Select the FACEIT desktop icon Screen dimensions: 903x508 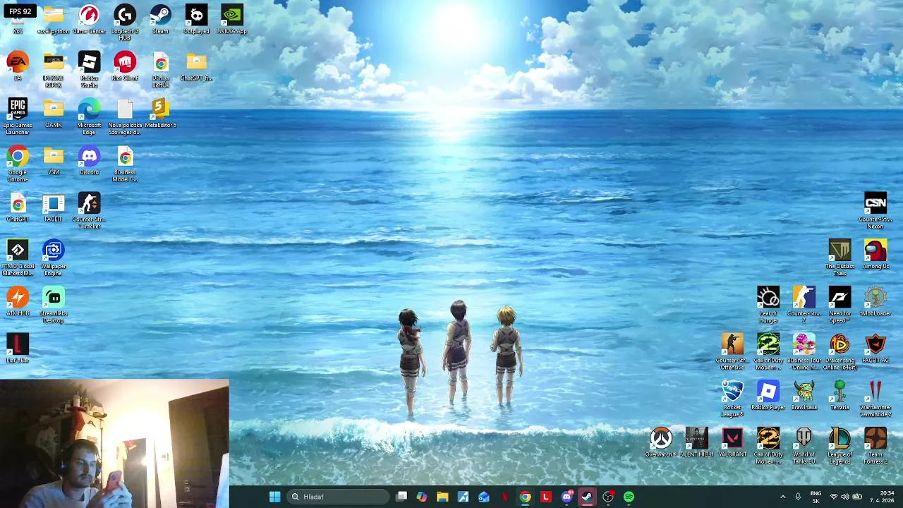click(54, 207)
